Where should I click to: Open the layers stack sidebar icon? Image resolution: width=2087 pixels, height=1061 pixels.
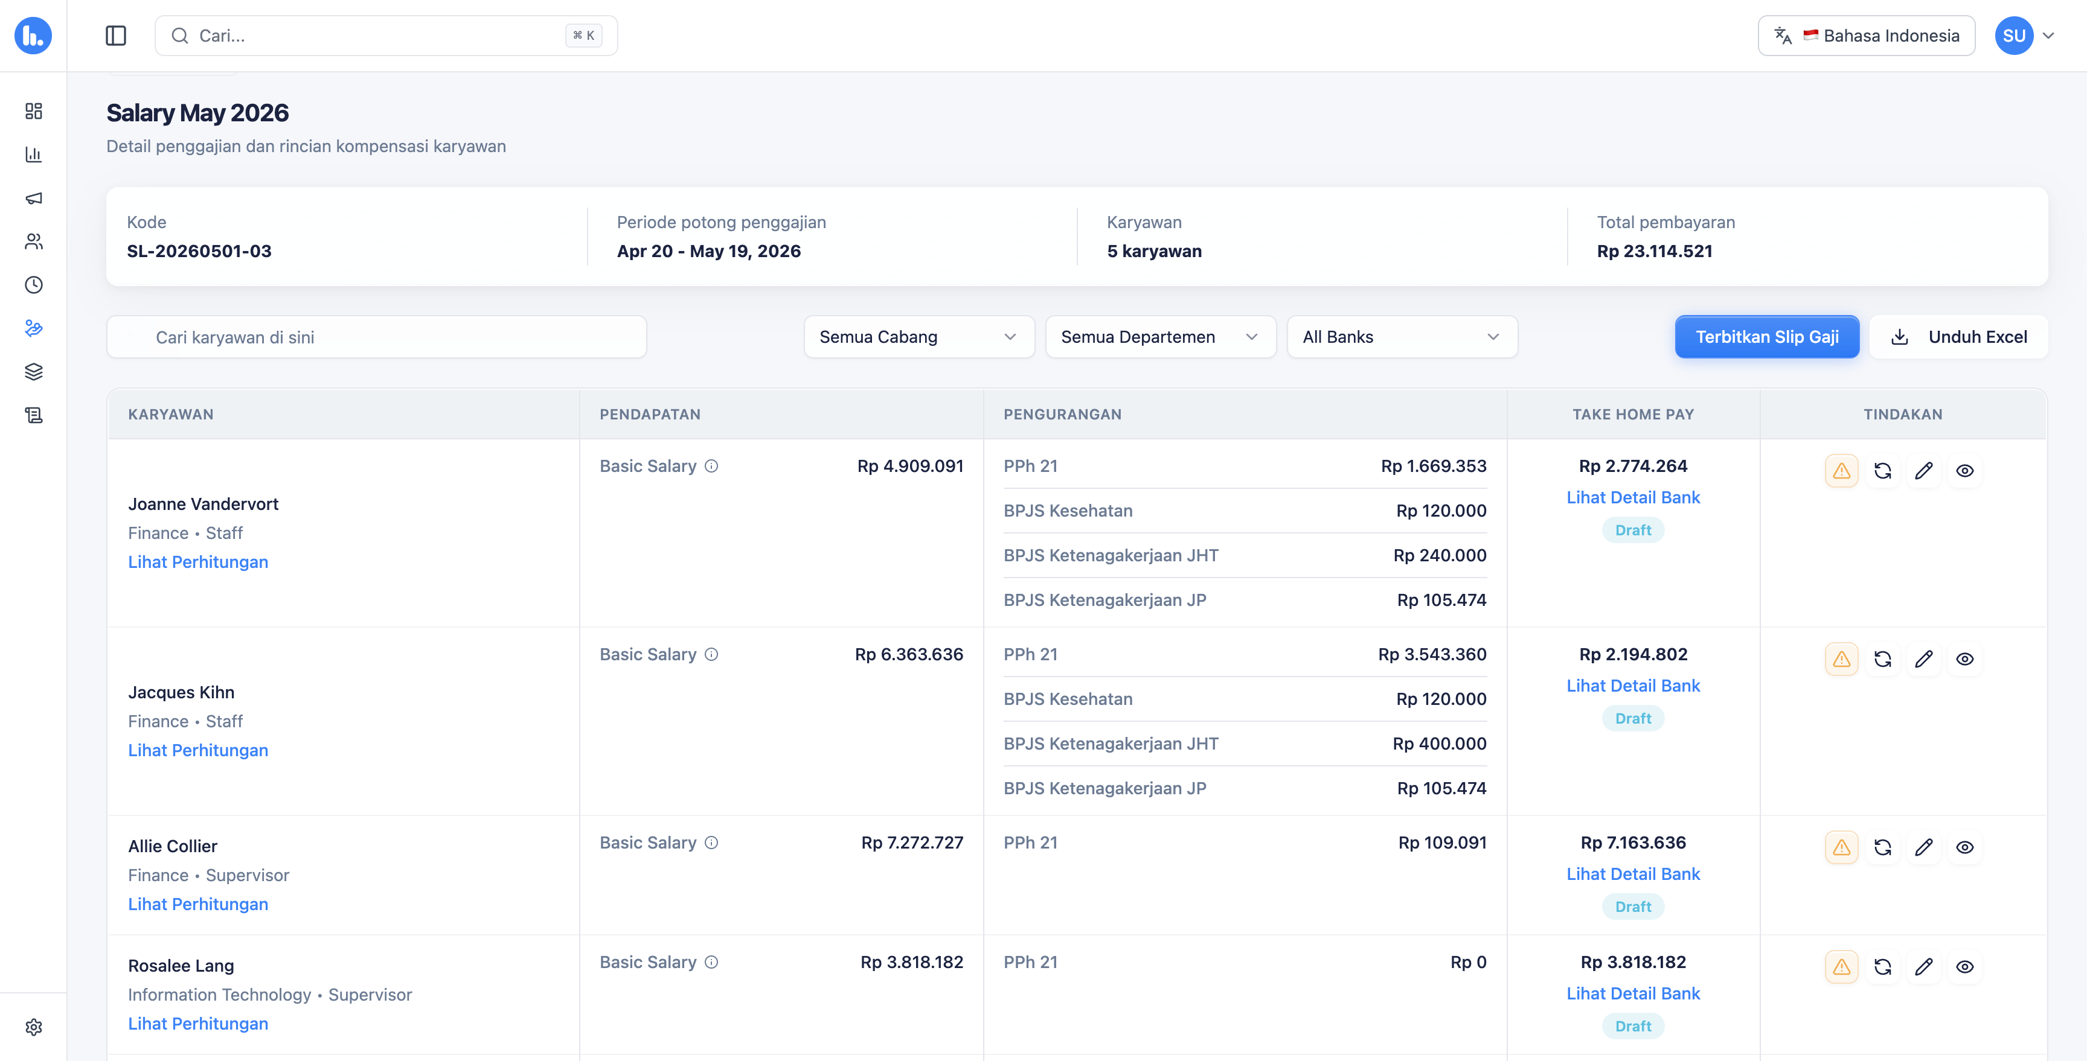click(33, 372)
